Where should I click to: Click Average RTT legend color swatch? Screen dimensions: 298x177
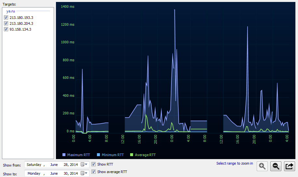[x=131, y=155]
